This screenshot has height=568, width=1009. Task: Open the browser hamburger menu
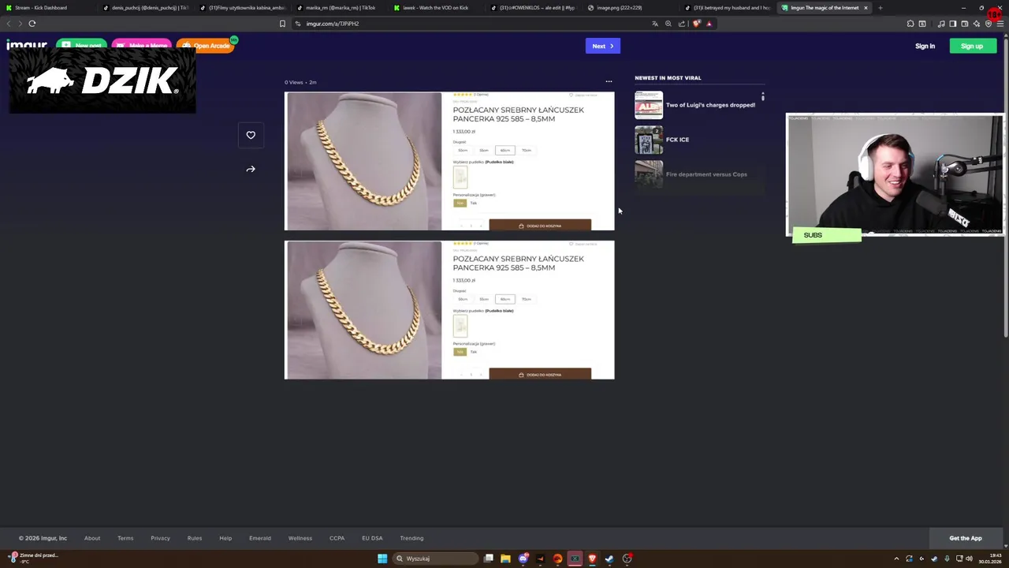click(1001, 24)
